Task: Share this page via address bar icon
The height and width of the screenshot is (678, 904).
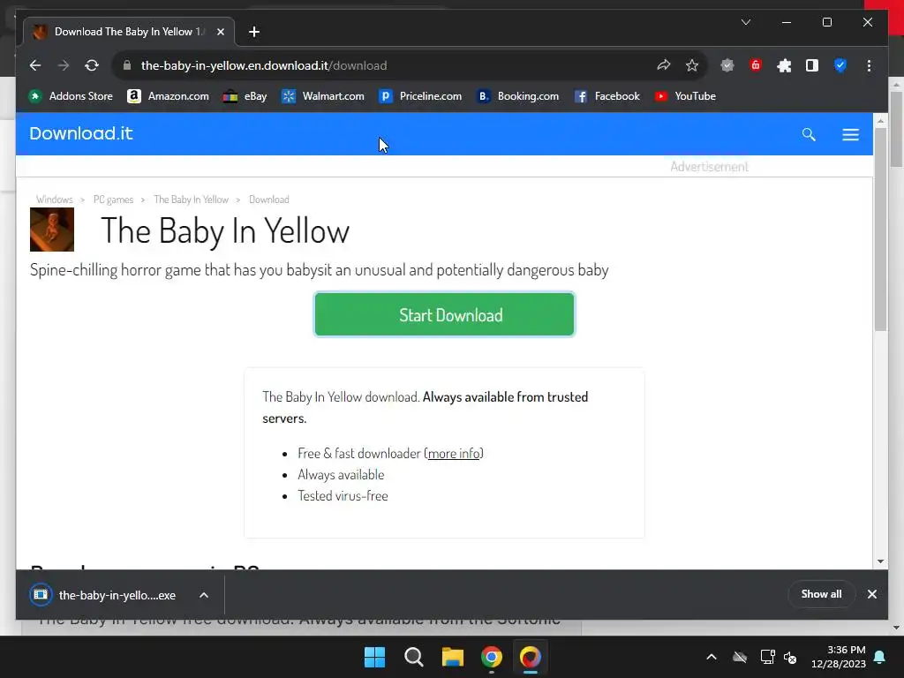Action: (664, 65)
